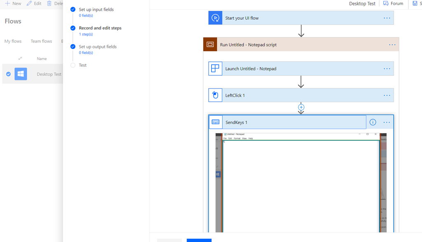
Task: Open menu for Launch Untitled - Notepad
Action: coord(387,69)
